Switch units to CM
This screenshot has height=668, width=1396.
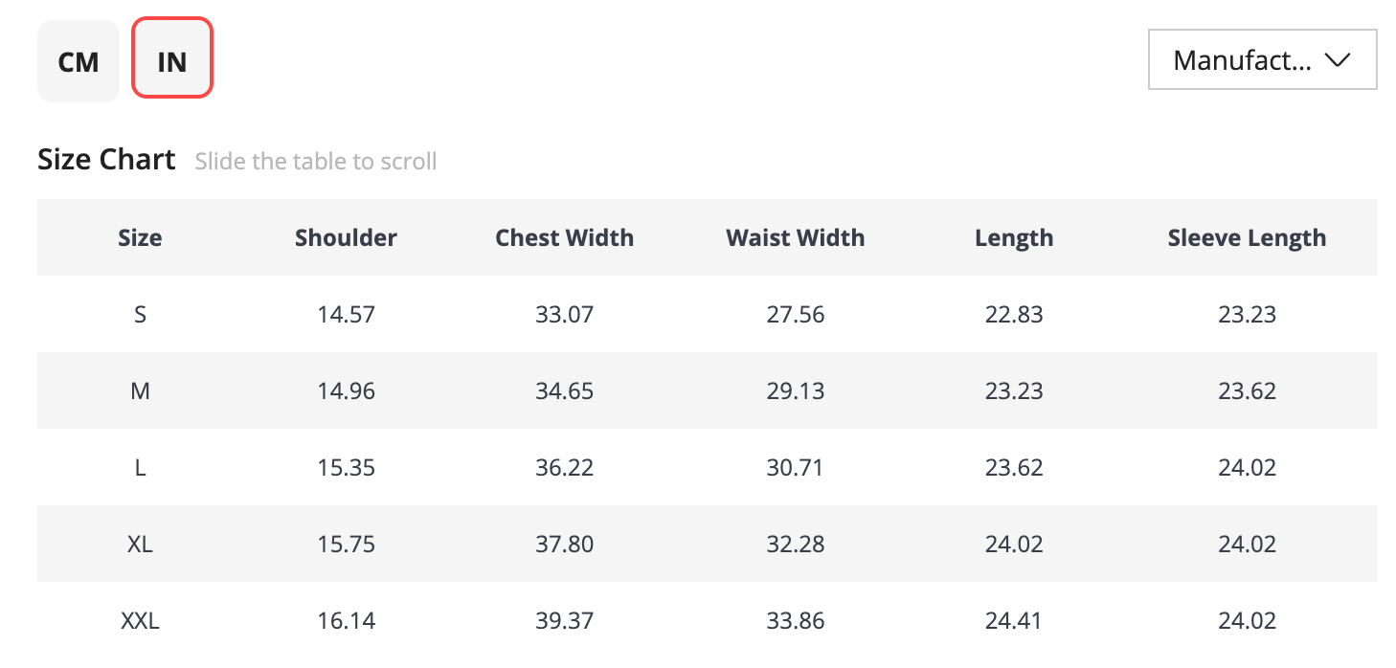(x=79, y=61)
